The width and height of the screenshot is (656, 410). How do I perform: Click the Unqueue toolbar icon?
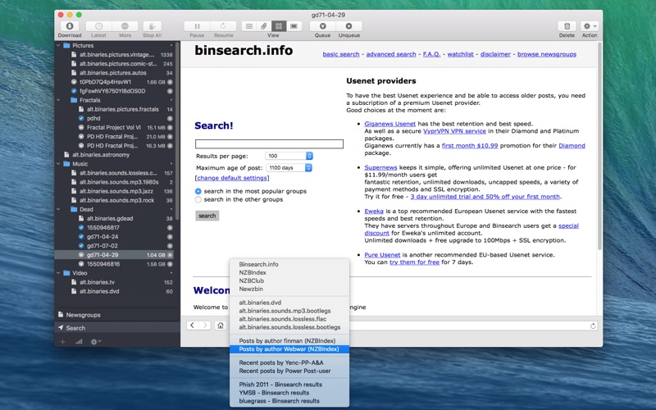[x=349, y=26]
